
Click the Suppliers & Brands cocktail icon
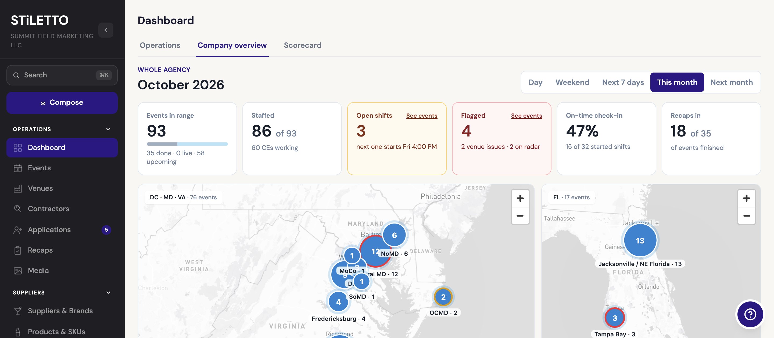pos(18,311)
